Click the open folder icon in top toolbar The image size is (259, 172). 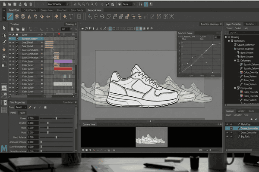[x=10, y=4]
